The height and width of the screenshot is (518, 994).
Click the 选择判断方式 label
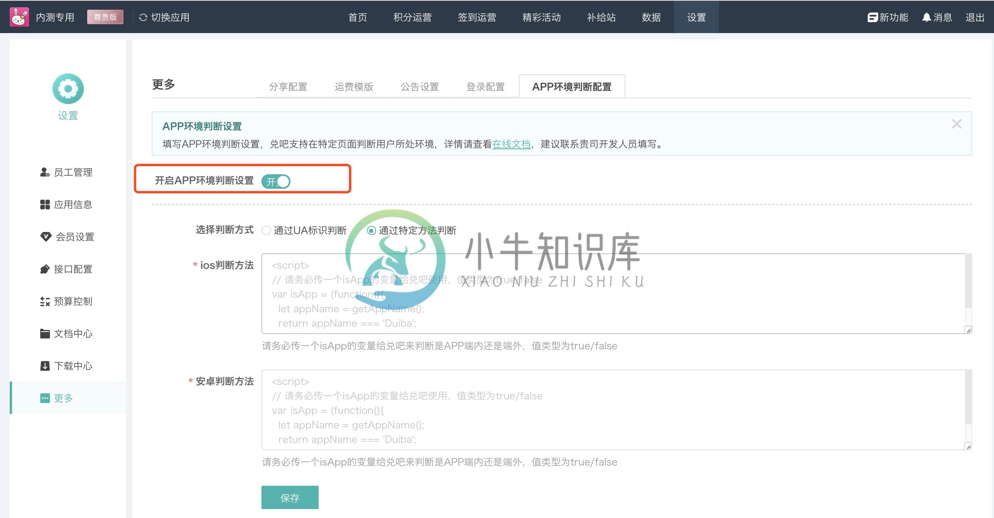225,230
